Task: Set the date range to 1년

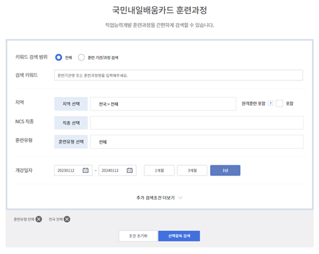Action: click(225, 170)
